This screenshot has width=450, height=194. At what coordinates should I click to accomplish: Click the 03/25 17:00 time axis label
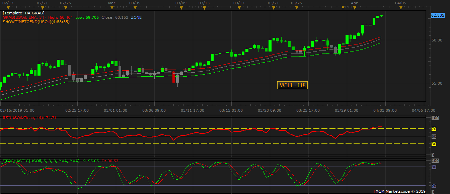308,110
